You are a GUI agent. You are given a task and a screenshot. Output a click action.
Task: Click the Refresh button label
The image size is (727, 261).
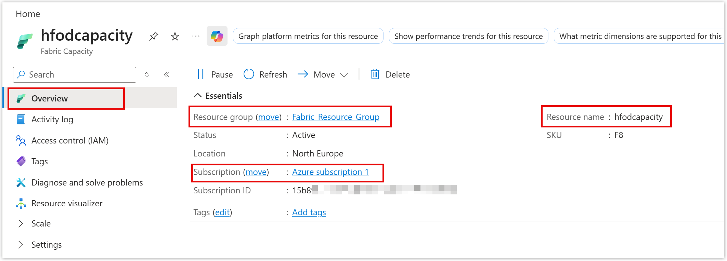[x=273, y=74]
